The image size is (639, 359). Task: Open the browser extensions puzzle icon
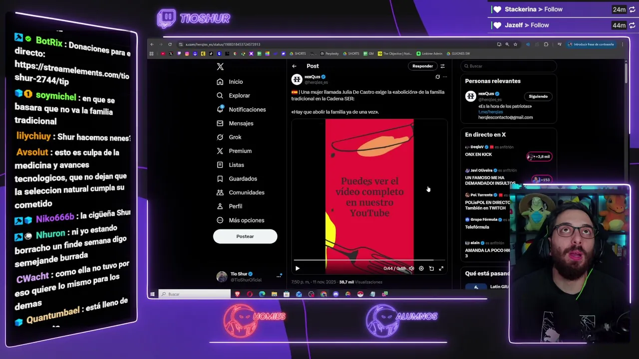click(x=546, y=44)
